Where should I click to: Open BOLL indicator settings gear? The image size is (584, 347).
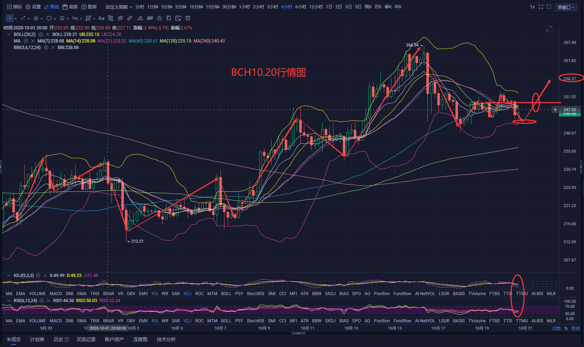41,34
